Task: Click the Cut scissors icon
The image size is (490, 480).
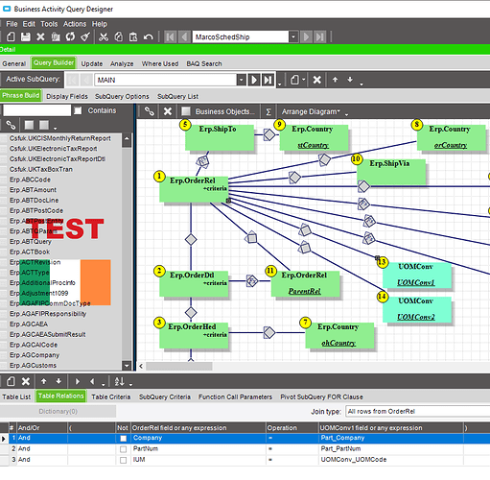Action: (104, 36)
